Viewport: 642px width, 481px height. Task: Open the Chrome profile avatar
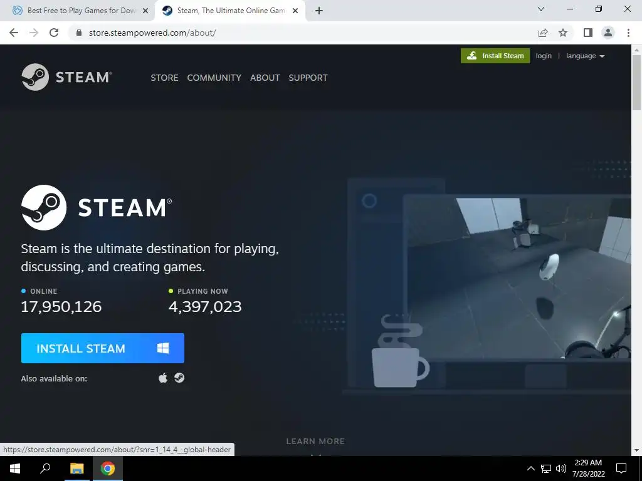608,33
